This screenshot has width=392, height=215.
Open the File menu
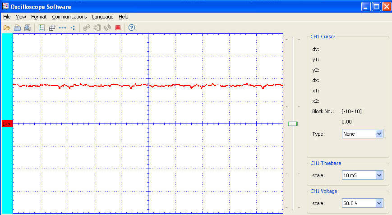[x=7, y=17]
